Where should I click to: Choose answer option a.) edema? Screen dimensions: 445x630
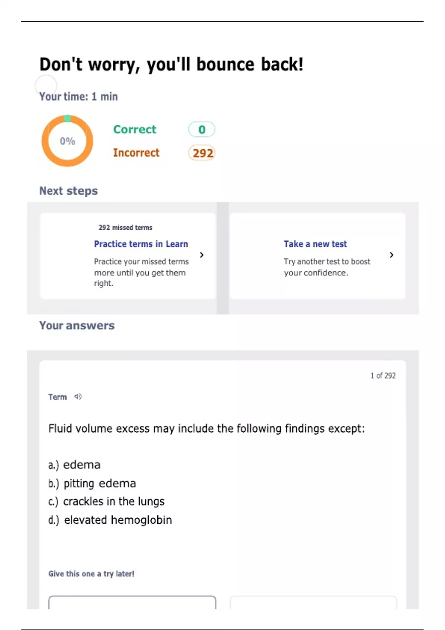[x=74, y=465]
